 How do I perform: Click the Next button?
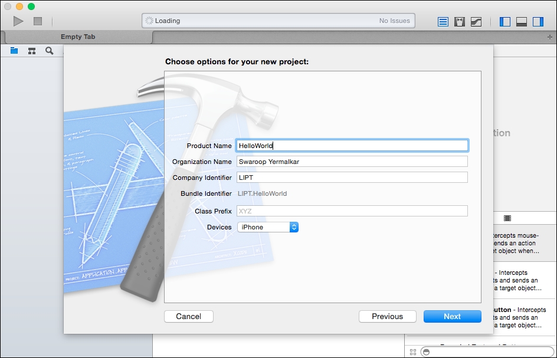452,317
